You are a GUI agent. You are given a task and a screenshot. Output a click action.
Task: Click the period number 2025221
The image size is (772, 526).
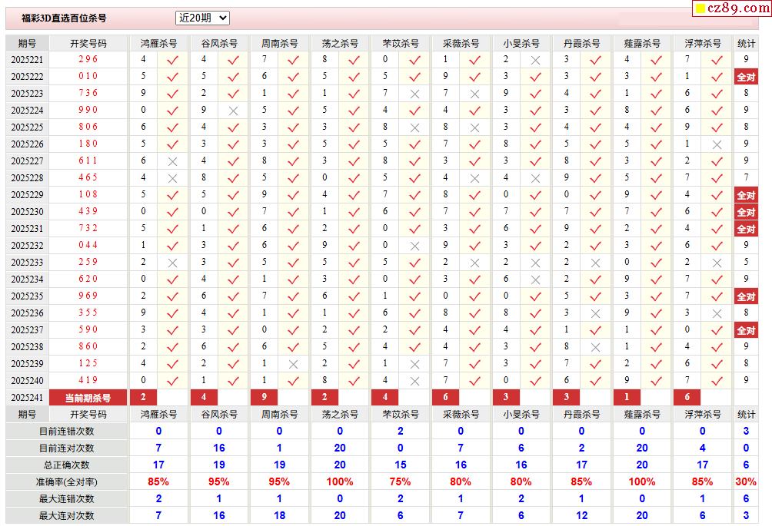[x=27, y=60]
